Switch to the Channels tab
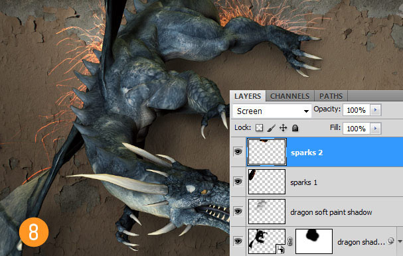The image size is (403, 256). click(289, 96)
